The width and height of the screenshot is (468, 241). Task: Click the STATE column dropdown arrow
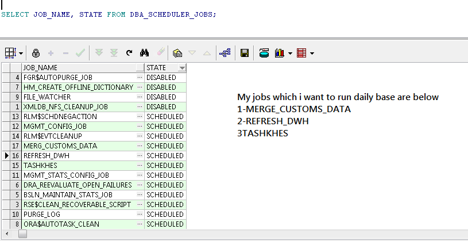[182, 68]
